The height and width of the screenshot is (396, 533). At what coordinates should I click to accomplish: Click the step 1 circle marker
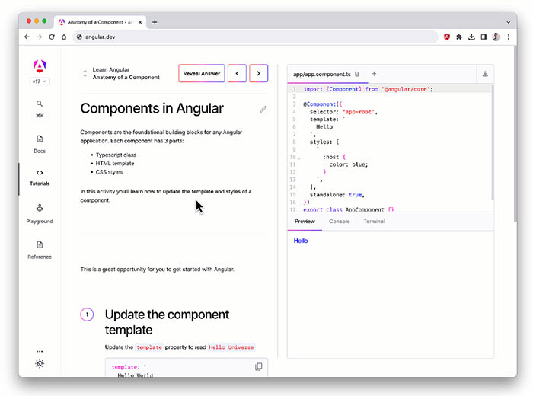[x=87, y=315]
